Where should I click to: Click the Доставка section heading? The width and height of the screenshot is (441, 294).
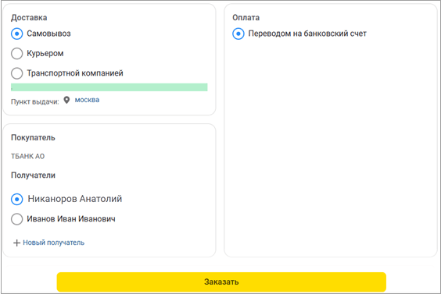click(29, 17)
